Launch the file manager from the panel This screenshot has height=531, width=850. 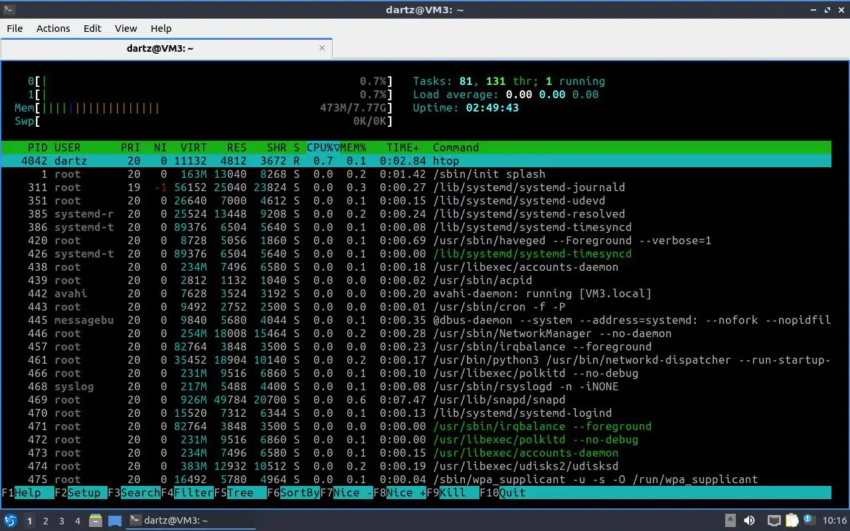[x=95, y=520]
